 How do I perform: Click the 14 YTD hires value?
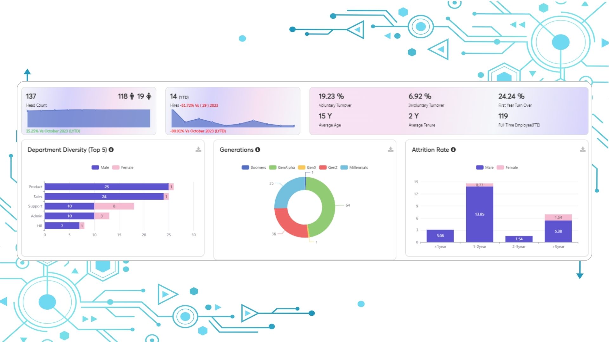[x=173, y=96]
